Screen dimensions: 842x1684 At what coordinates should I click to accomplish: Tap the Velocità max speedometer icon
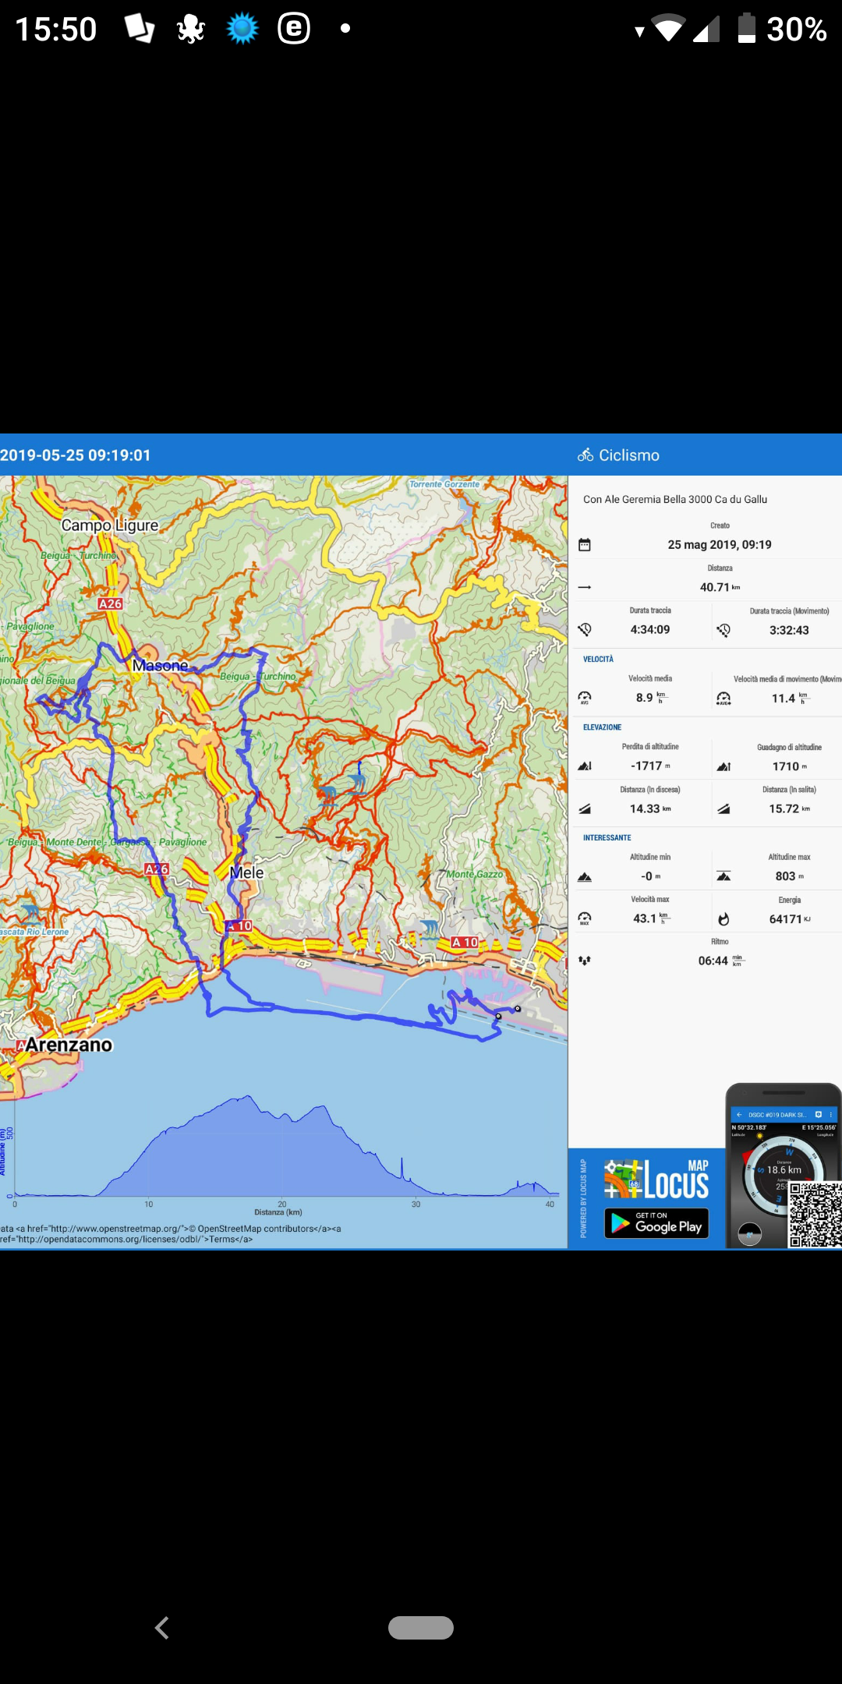tap(585, 919)
